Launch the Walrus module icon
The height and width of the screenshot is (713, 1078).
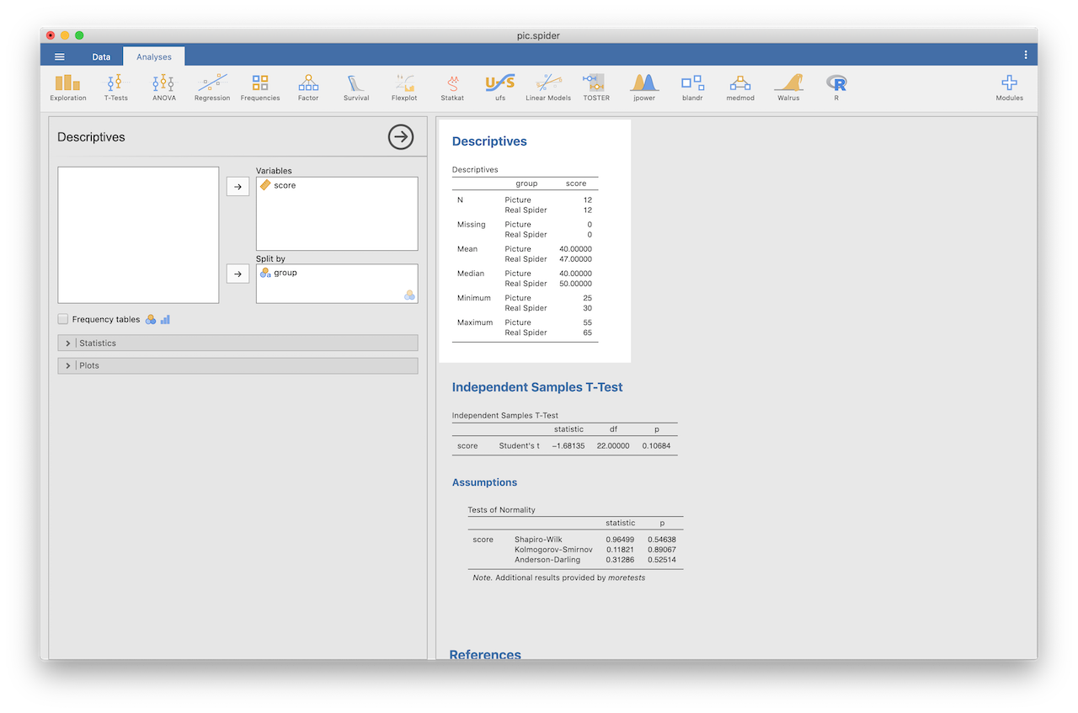pos(788,87)
